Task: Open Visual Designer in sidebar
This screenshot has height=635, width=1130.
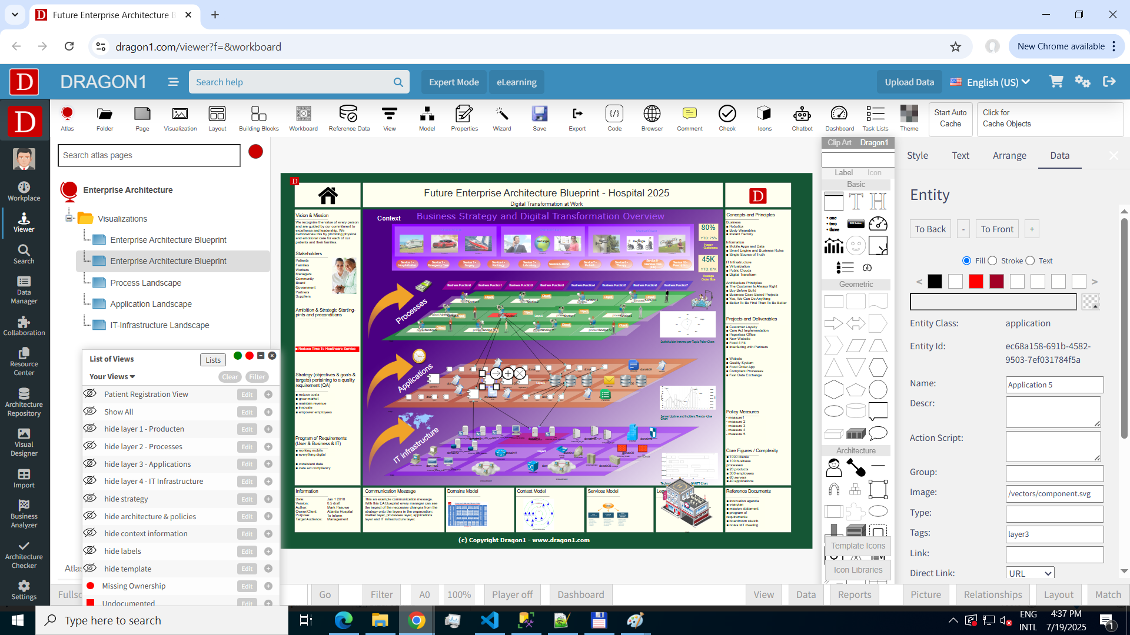Action: [24, 443]
